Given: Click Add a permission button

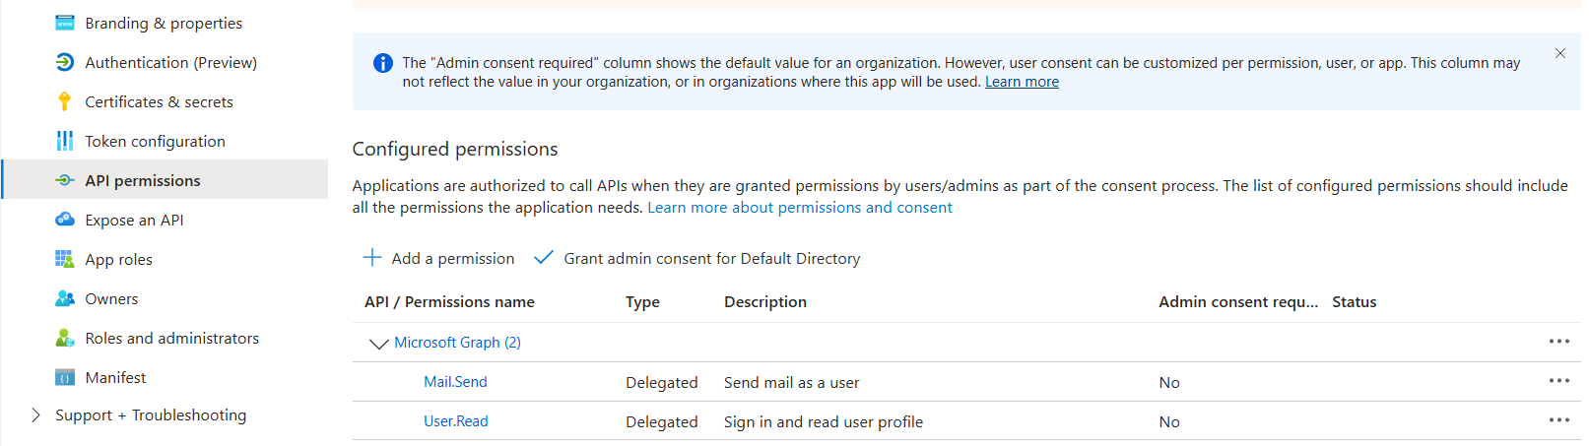Looking at the screenshot, I should click(x=439, y=258).
